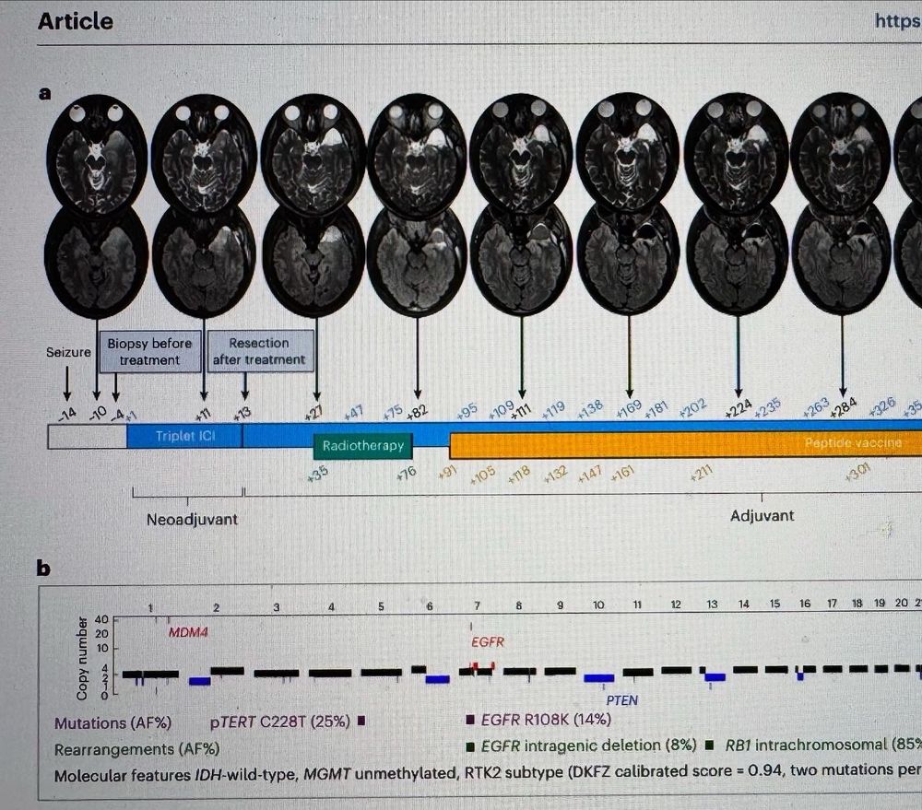This screenshot has height=810, width=922.
Task: Click the Seizure label
Action: click(68, 352)
